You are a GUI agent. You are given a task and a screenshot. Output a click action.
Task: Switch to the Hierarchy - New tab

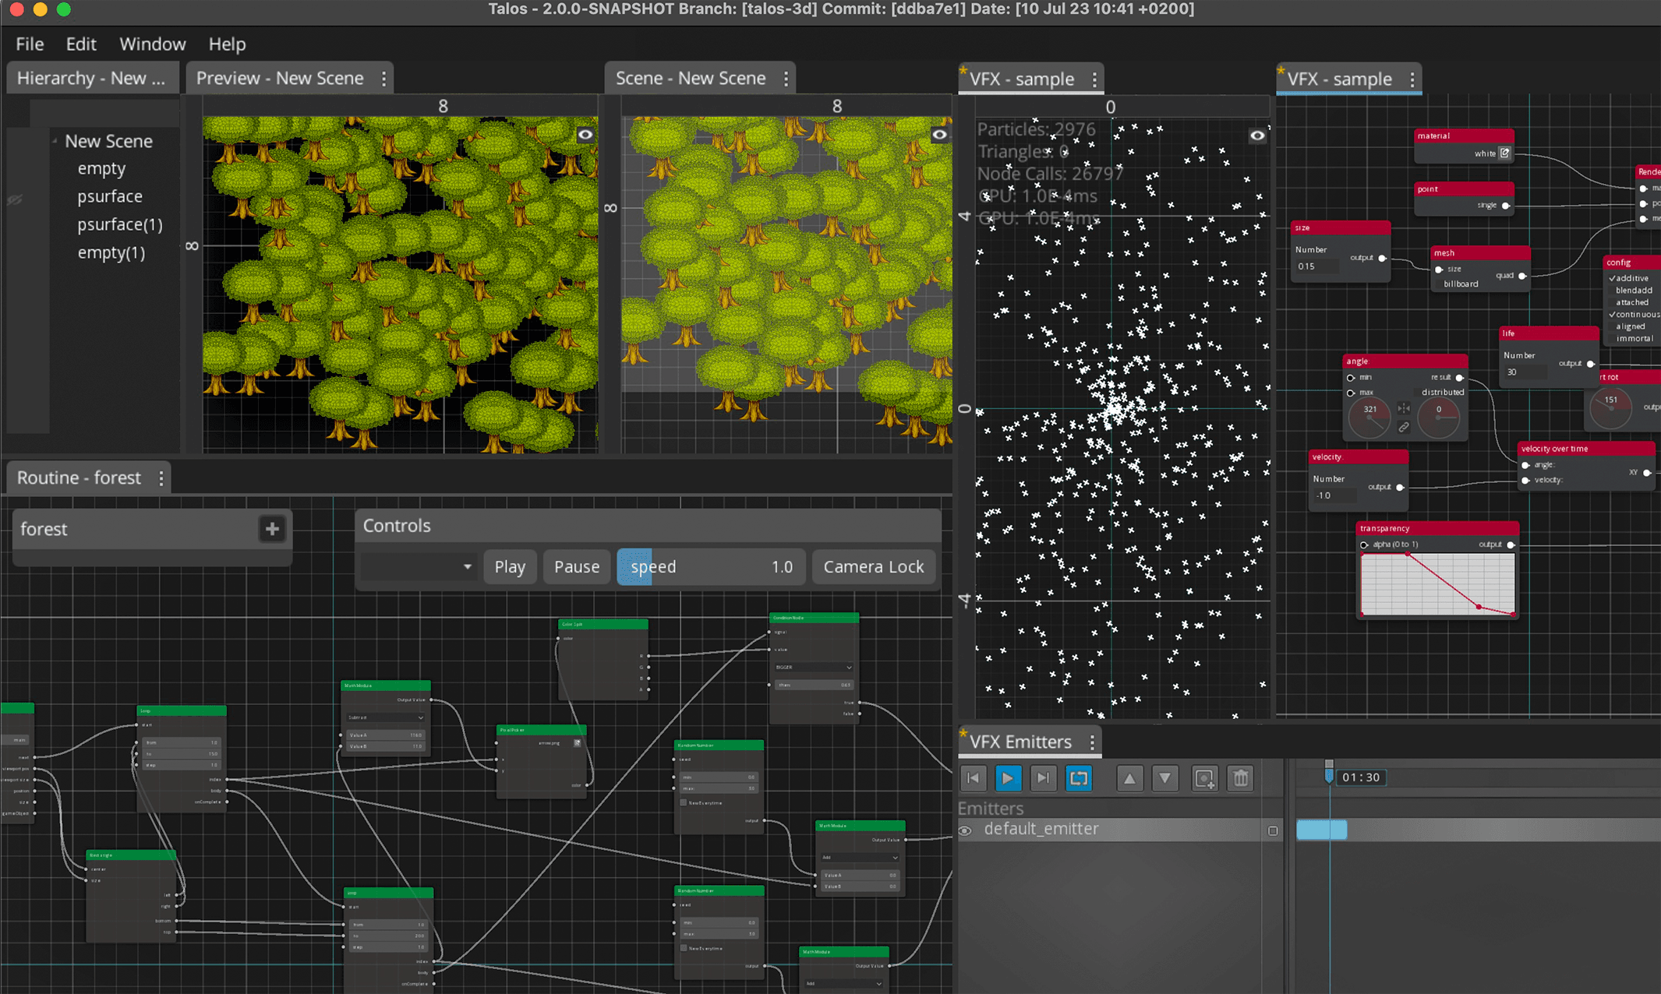(91, 79)
